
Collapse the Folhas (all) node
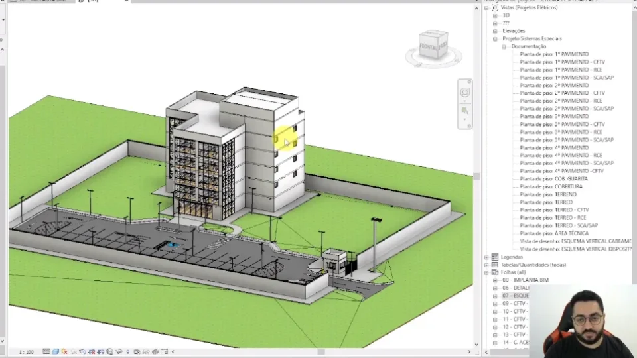[486, 272]
